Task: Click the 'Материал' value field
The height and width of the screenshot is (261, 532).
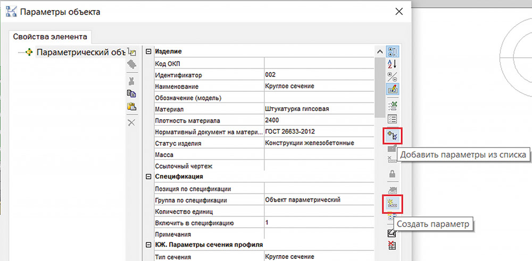Action: (x=318, y=109)
